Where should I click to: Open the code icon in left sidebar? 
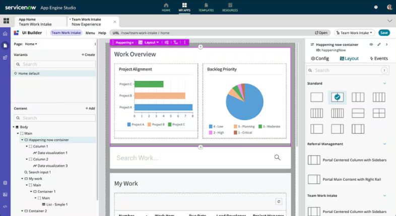(x=5, y=206)
